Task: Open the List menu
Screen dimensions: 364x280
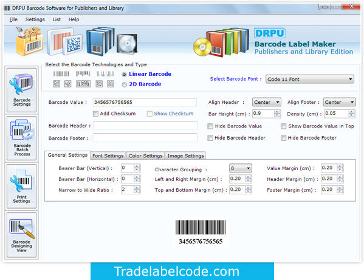Action: click(x=57, y=19)
